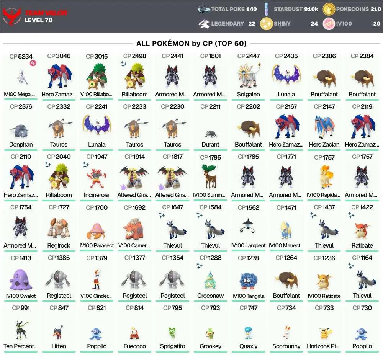This screenshot has width=383, height=356.
Task: Click the "LEVEL 70" text
Action: point(38,20)
